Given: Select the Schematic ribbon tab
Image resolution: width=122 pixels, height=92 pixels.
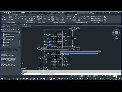Looking at the screenshot, I should tap(16, 15).
